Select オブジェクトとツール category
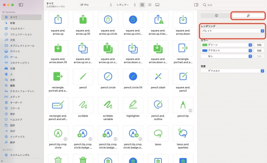Viewport: 267px width, 163px height. (x=21, y=46)
